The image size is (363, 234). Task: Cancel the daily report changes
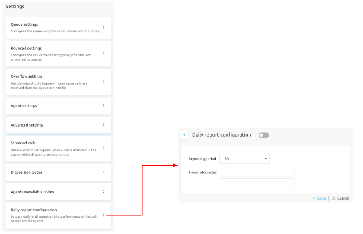[341, 198]
